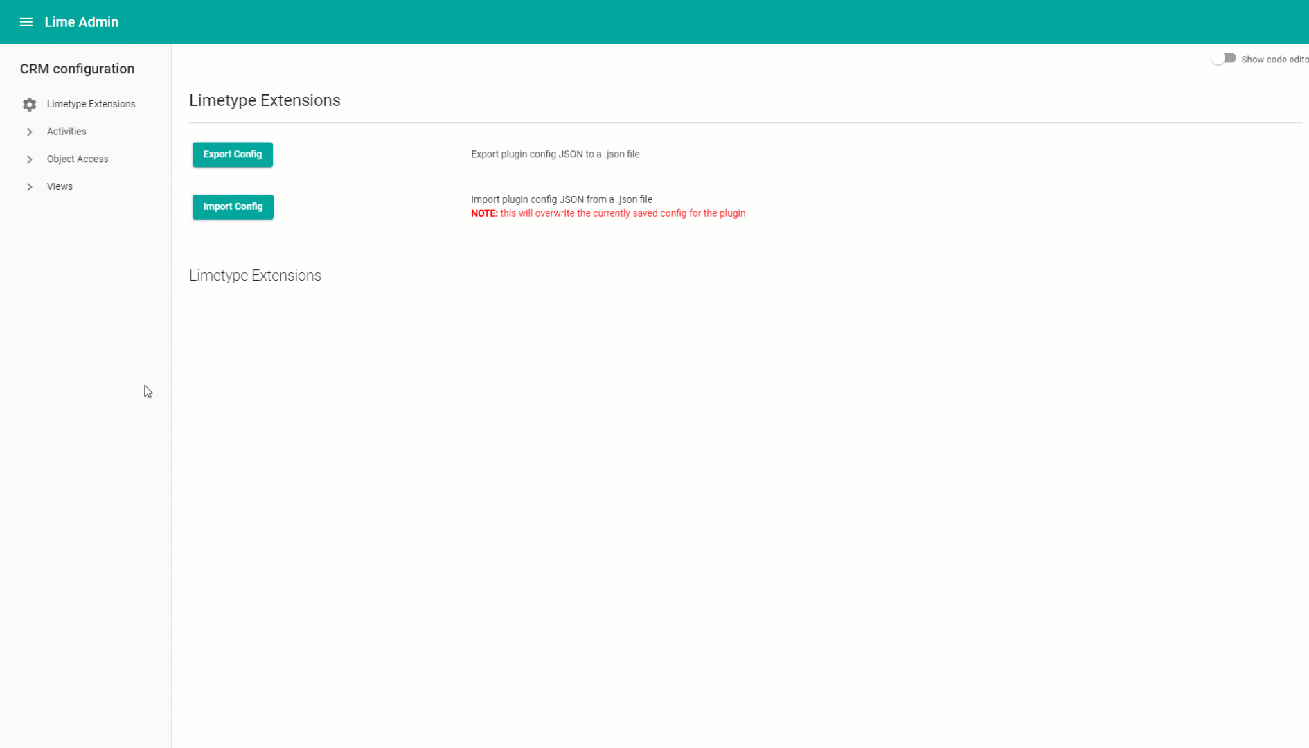Toggle the Show code editor switch
The height and width of the screenshot is (748, 1309).
pyautogui.click(x=1223, y=59)
